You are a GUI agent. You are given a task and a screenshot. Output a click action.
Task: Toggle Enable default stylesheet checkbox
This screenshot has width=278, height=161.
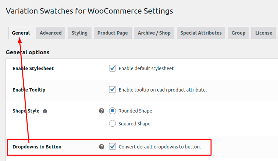112,68
